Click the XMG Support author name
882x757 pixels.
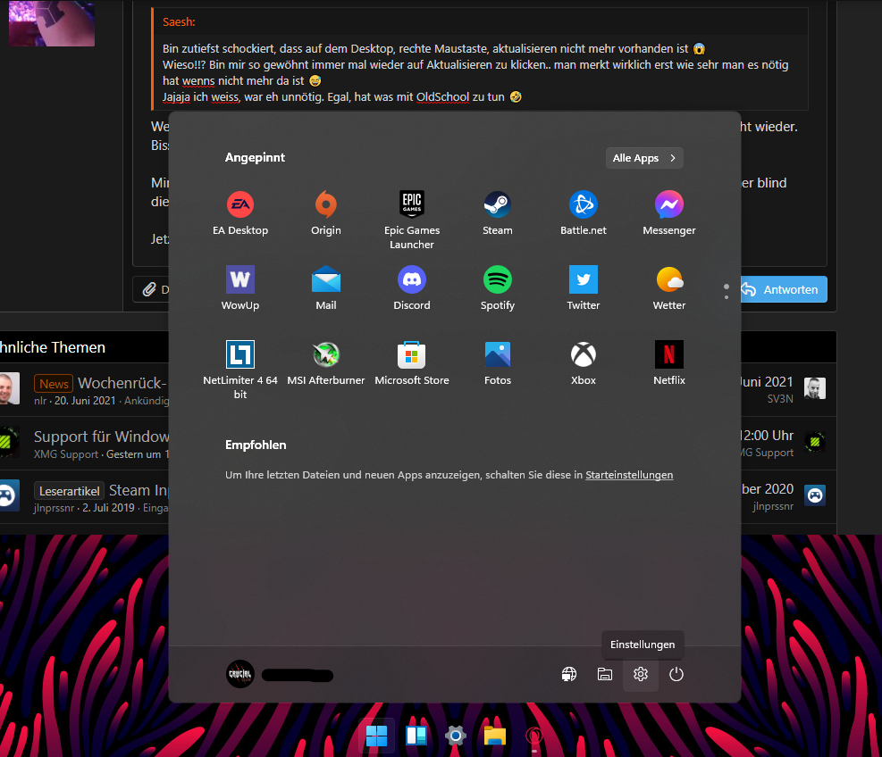(x=66, y=454)
